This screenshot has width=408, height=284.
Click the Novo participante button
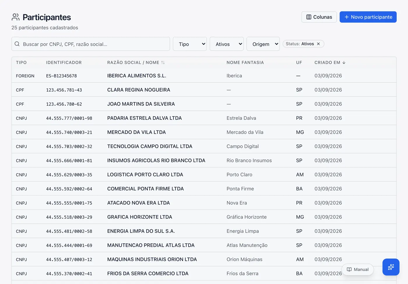(368, 17)
